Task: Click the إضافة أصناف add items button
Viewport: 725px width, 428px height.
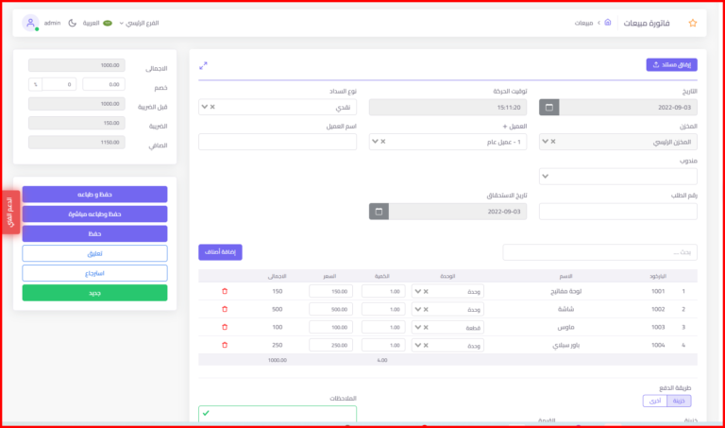Action: 220,252
